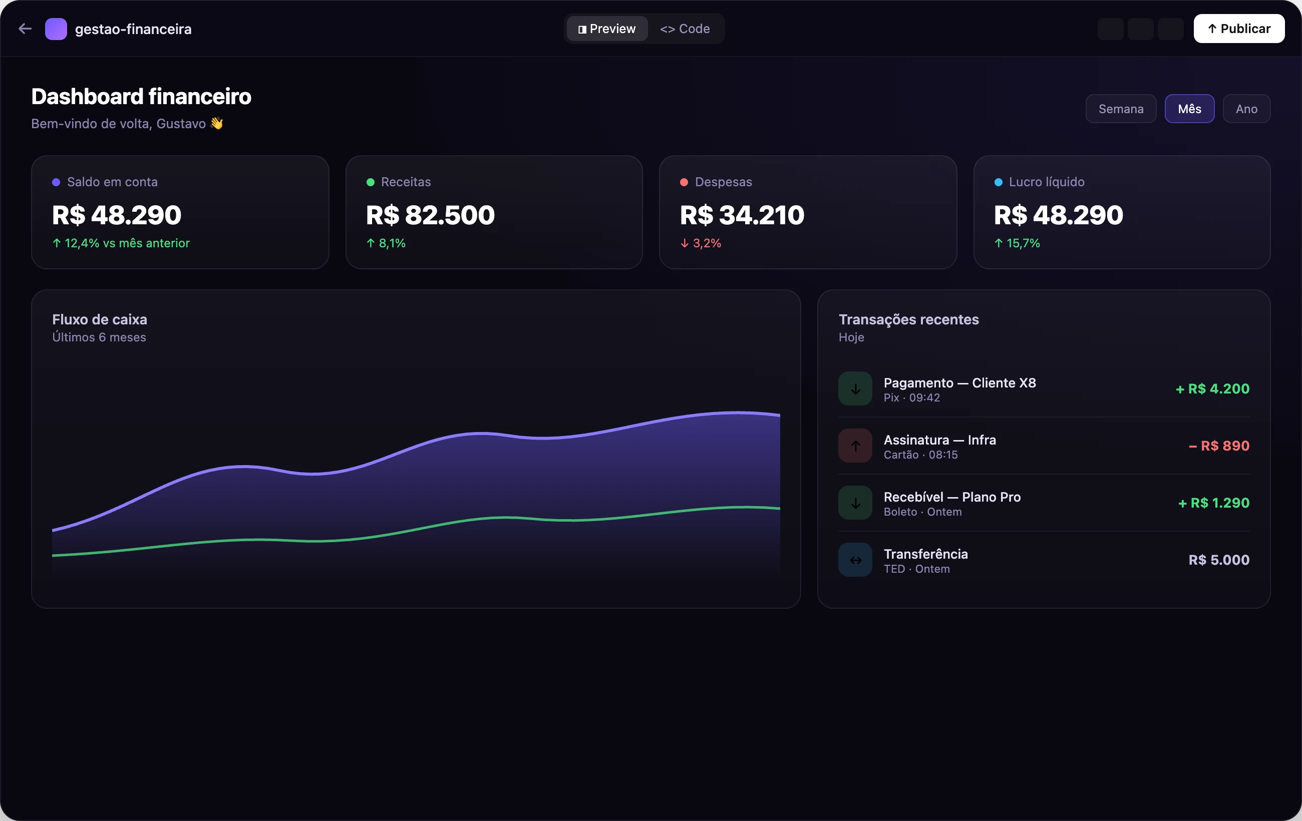Click the Últimos 6 meses subtitle
1302x821 pixels.
pyautogui.click(x=99, y=337)
